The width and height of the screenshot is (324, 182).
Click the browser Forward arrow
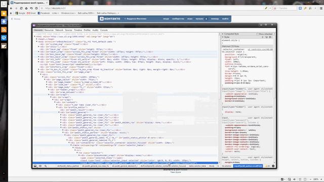pyautogui.click(x=16, y=8)
